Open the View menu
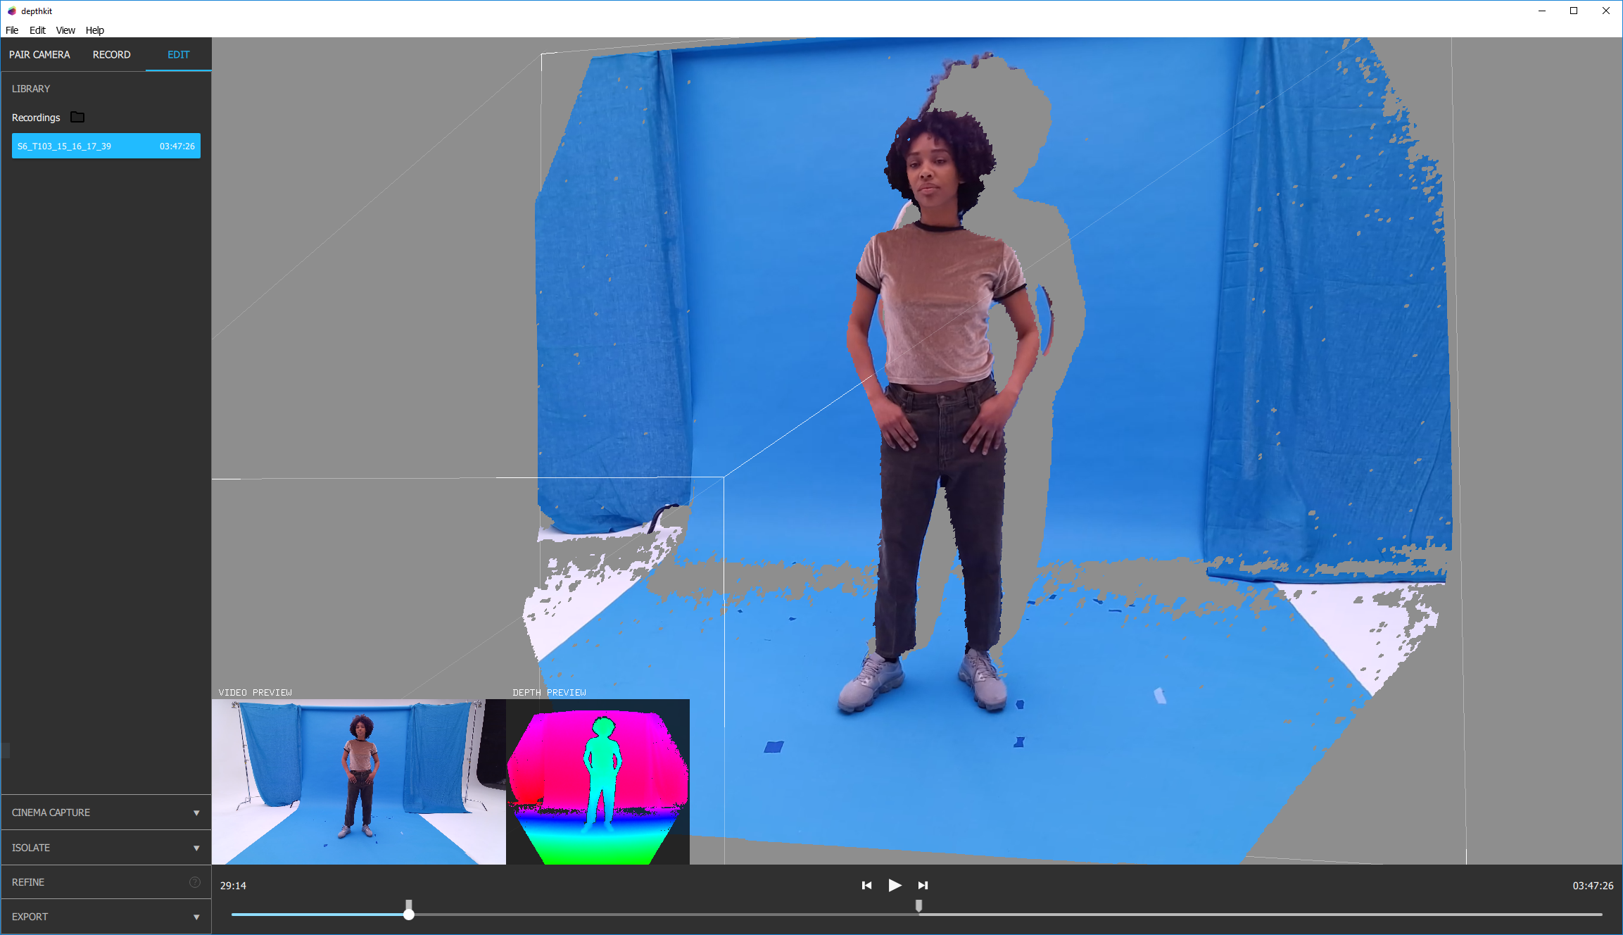 (x=65, y=30)
